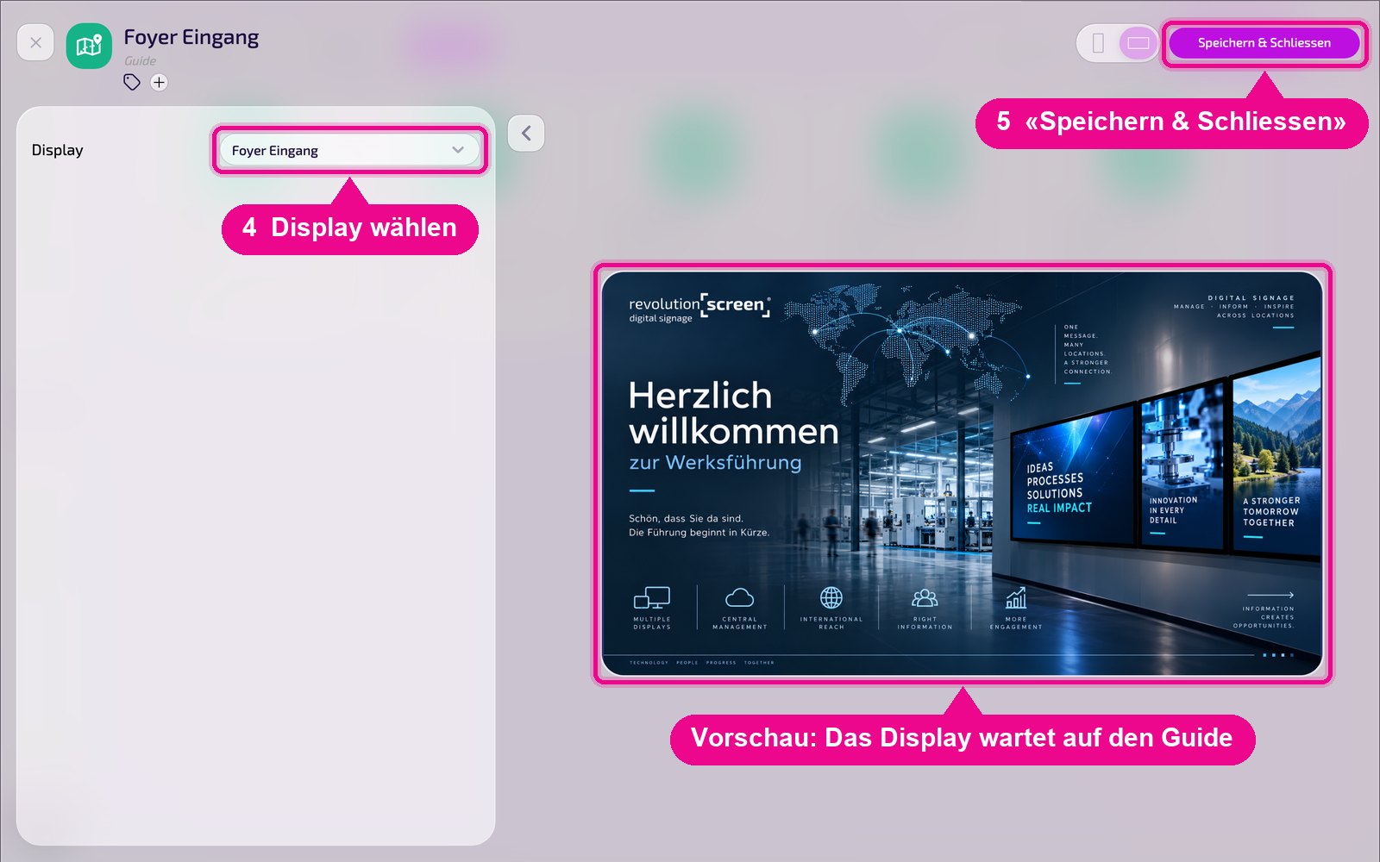Image resolution: width=1380 pixels, height=862 pixels.
Task: Click the tag label icon
Action: (132, 83)
